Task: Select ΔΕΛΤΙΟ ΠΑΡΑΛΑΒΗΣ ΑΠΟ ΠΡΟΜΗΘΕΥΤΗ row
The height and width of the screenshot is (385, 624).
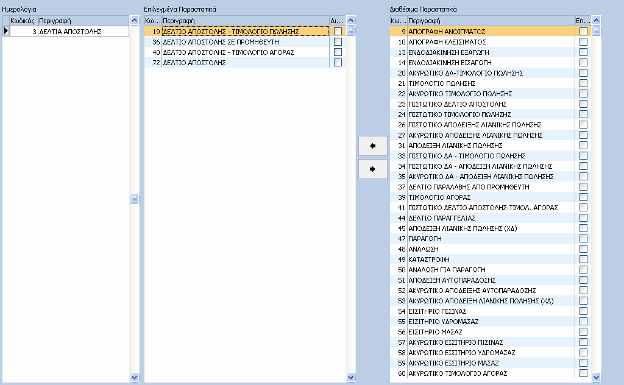Action: point(491,186)
